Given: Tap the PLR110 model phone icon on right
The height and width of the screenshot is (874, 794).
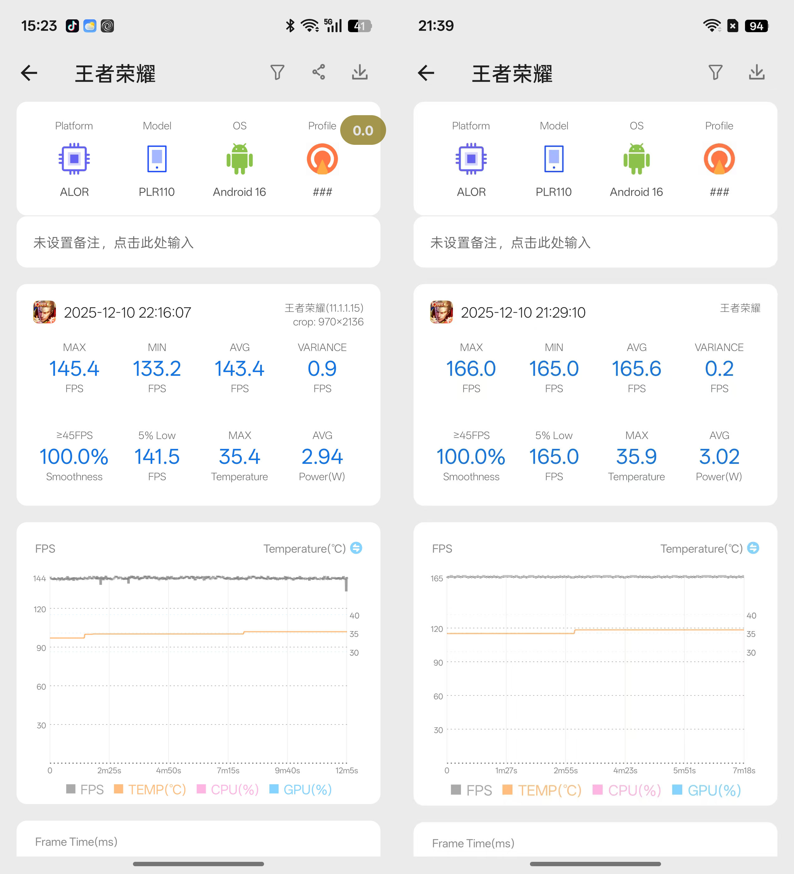Looking at the screenshot, I should pyautogui.click(x=553, y=159).
